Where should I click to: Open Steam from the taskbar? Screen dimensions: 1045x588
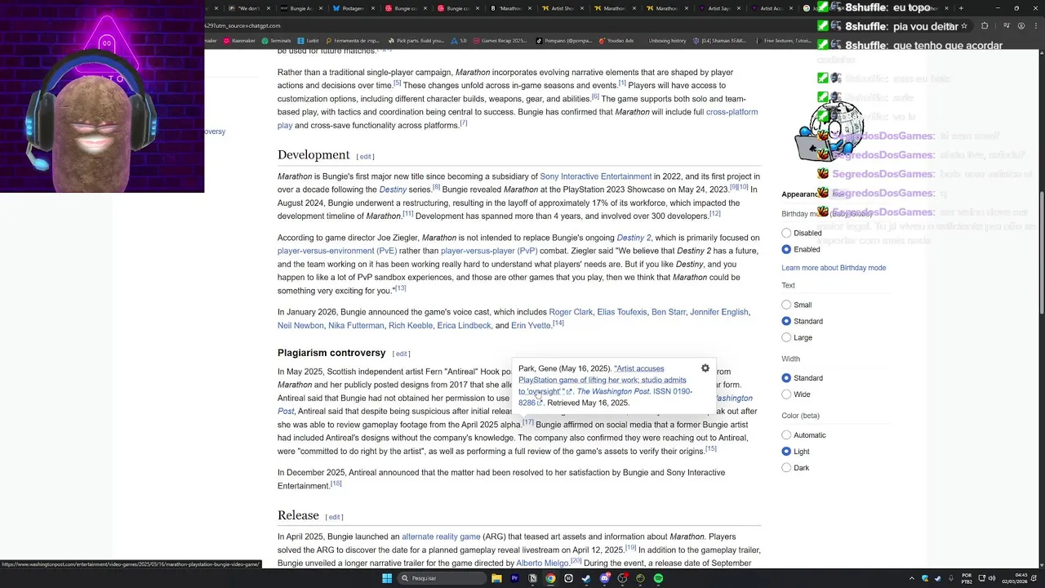click(x=585, y=578)
